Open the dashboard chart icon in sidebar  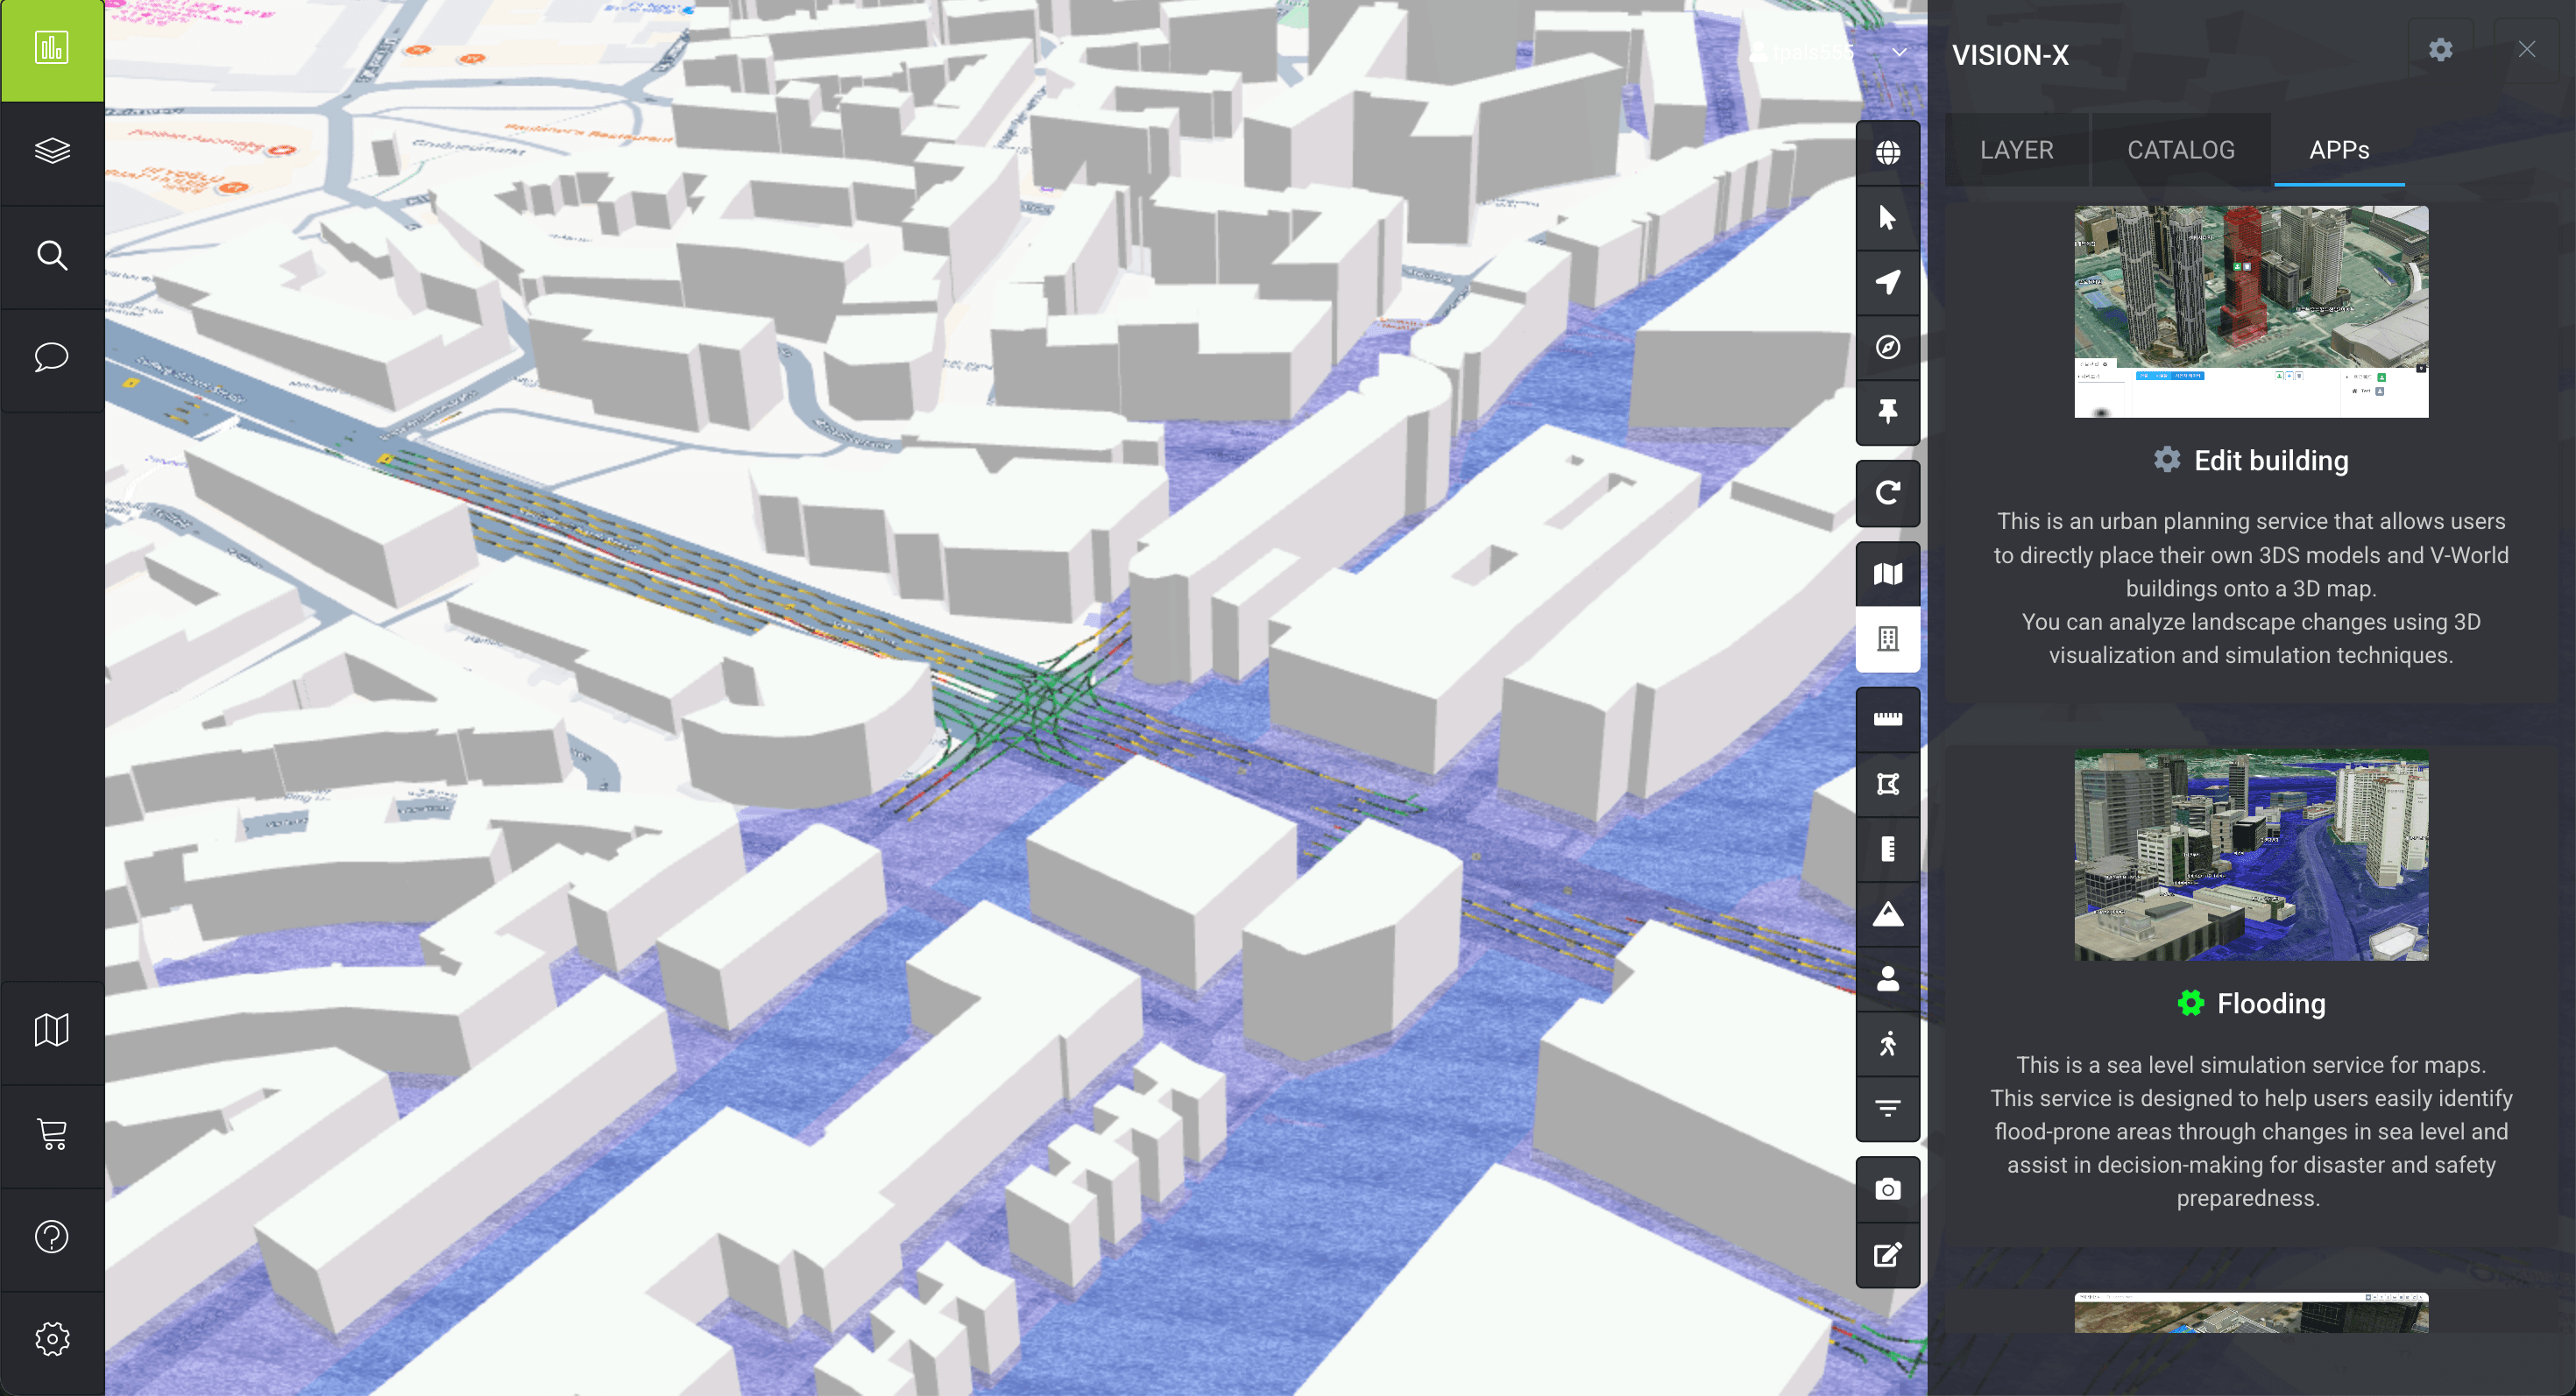pyautogui.click(x=52, y=50)
